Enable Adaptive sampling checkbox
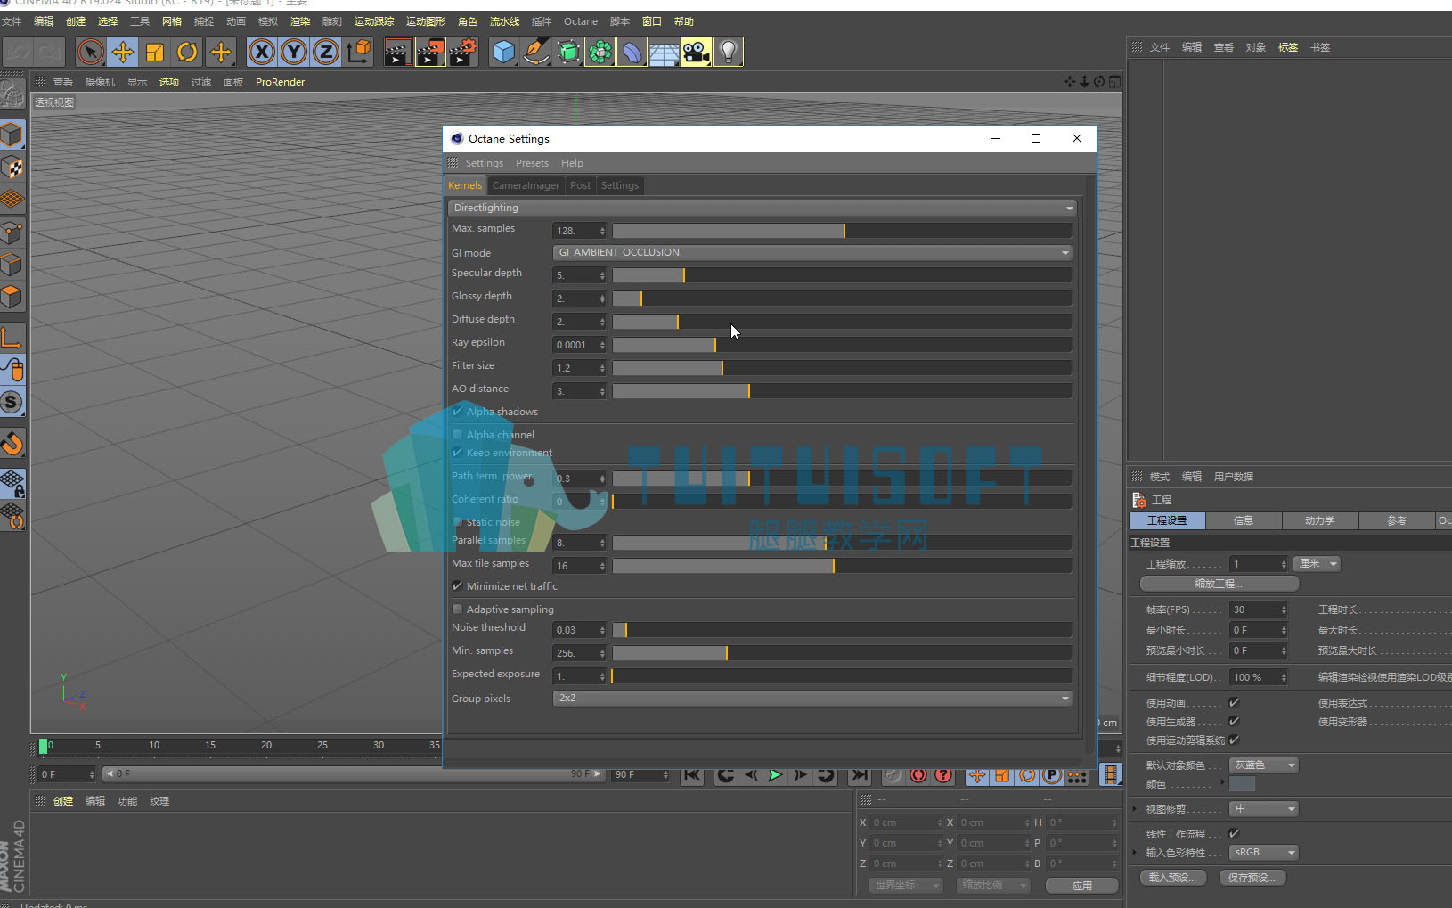This screenshot has height=908, width=1452. pos(457,609)
